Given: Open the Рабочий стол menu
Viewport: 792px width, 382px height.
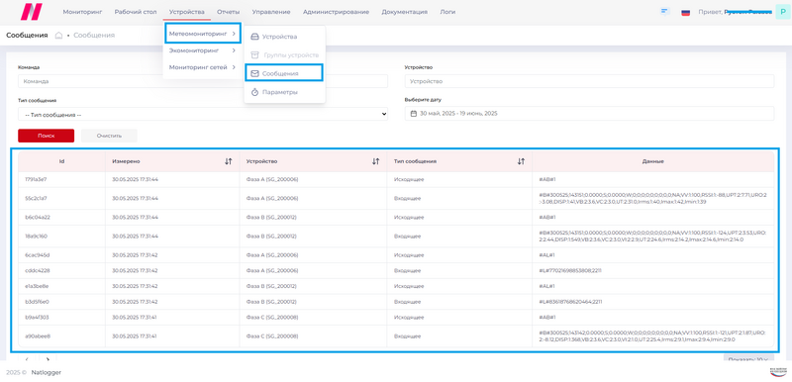Looking at the screenshot, I should pos(136,12).
